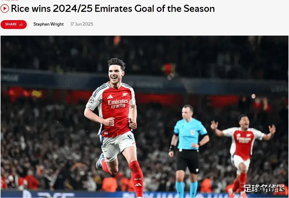This screenshot has height=198, width=289.
Task: Click the AFC lettering on the red sock
Action: click(x=138, y=179)
